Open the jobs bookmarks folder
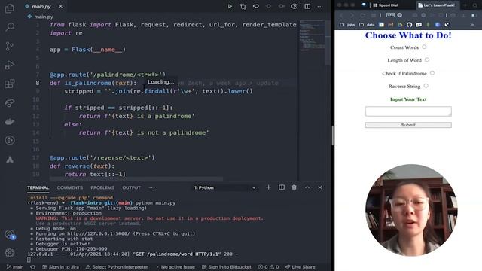The height and width of the screenshot is (271, 482). point(347,25)
